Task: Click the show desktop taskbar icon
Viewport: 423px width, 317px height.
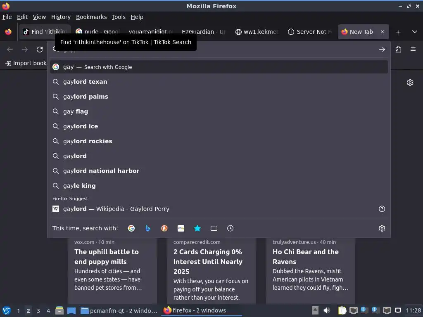Action: tap(71, 311)
